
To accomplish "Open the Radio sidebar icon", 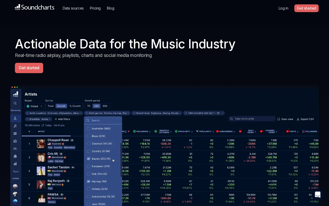I will (x=15, y=141).
